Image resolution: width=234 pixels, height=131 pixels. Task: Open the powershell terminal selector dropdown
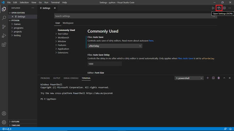[x=189, y=78]
